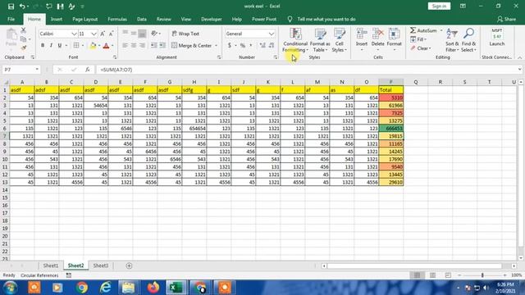Click Merge & Center
The height and width of the screenshot is (295, 525).
point(191,46)
